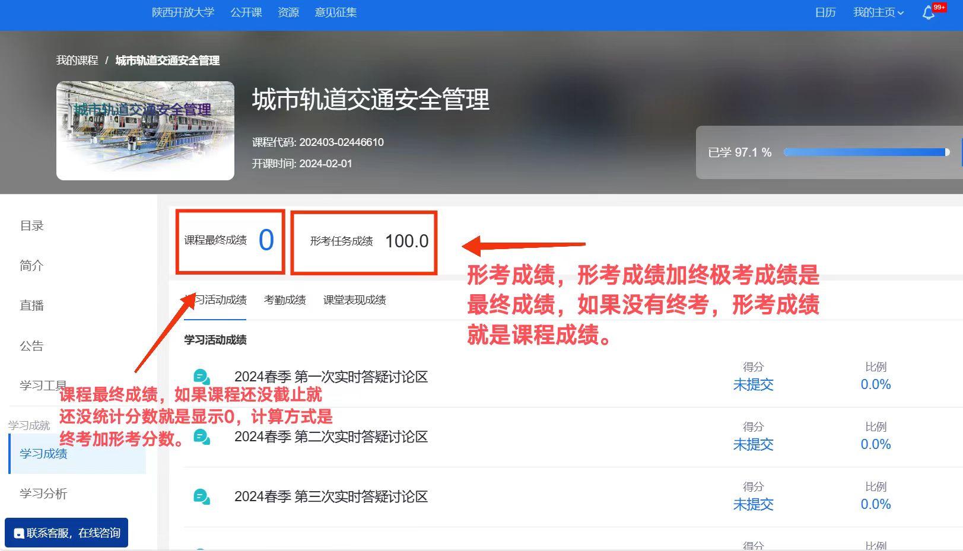
Task: Click discussion icon for 第三次实时答疑讨论区
Action: coord(202,496)
